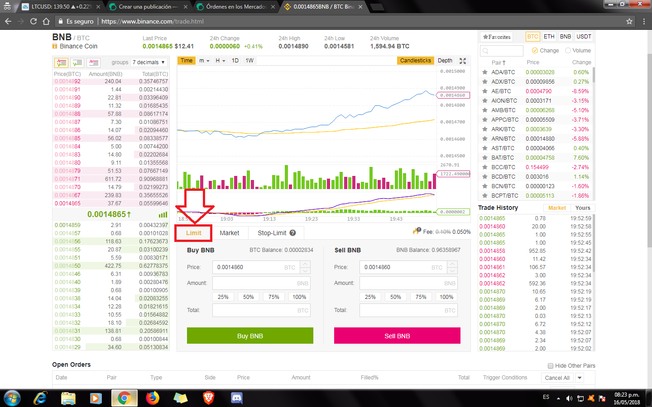The width and height of the screenshot is (652, 407).
Task: Show both buy and sell orders view icon
Action: tap(61, 63)
